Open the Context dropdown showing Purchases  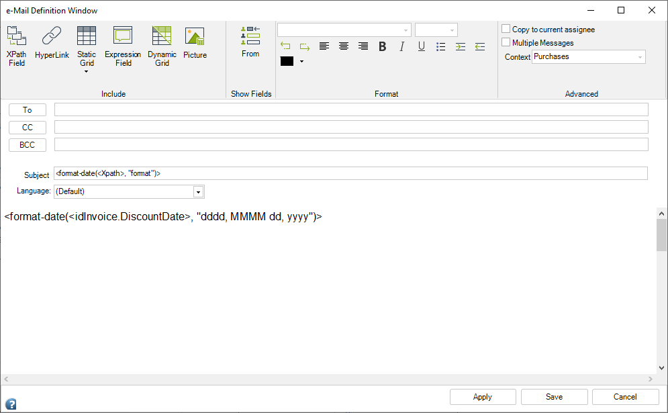pyautogui.click(x=589, y=56)
